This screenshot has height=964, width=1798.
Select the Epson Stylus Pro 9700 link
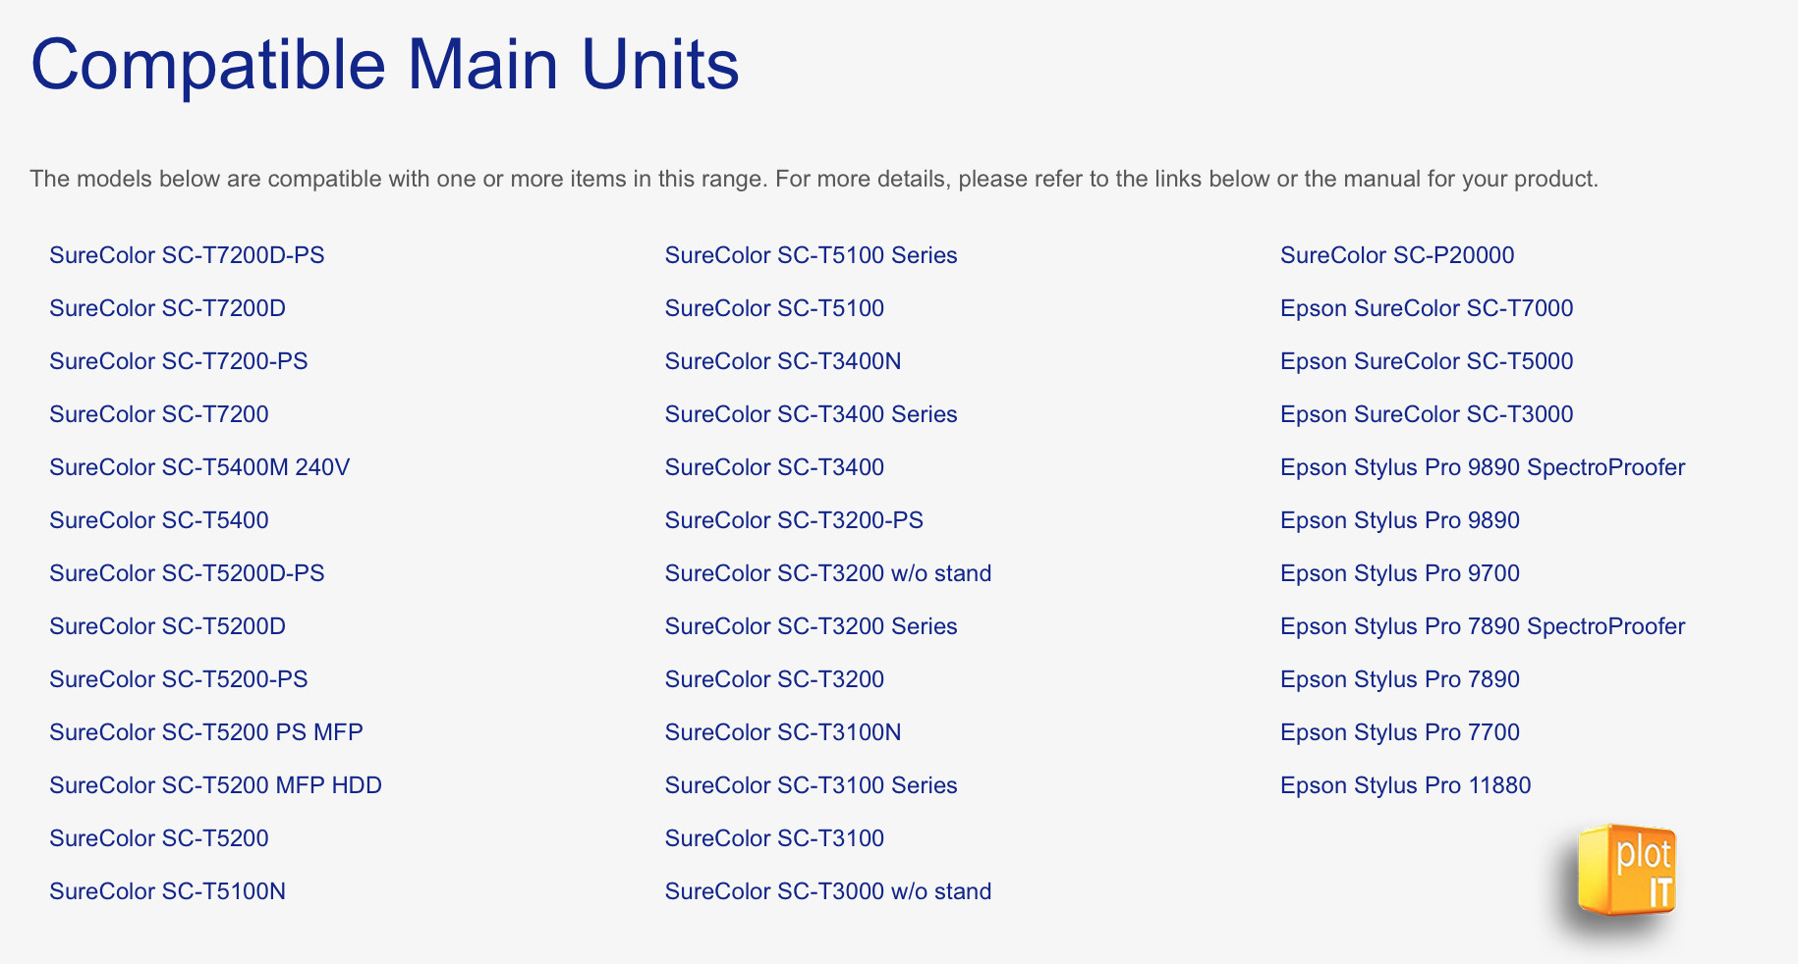click(x=1400, y=573)
